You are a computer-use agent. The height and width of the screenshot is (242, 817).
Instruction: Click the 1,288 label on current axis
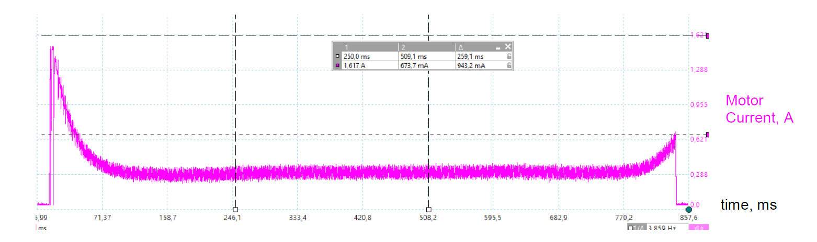tap(699, 69)
